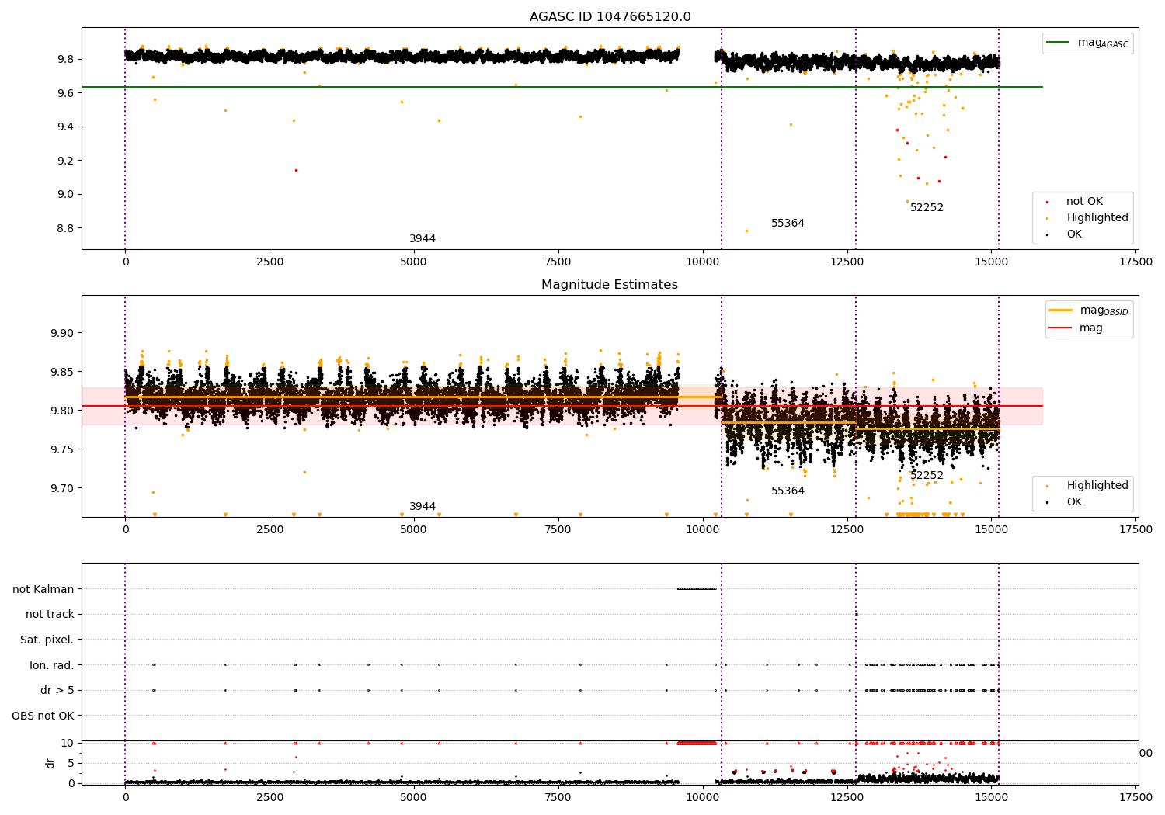Screen dimensions: 1165x815
Task: Click y-tick '9.4' on the top plot
Action: pyautogui.click(x=65, y=127)
